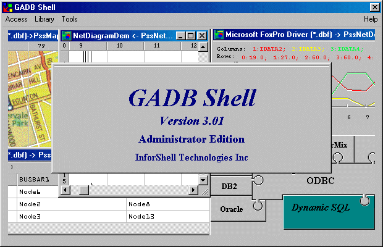383x247 pixels.
Task: Click the ODBC puzzle piece
Action: click(320, 181)
